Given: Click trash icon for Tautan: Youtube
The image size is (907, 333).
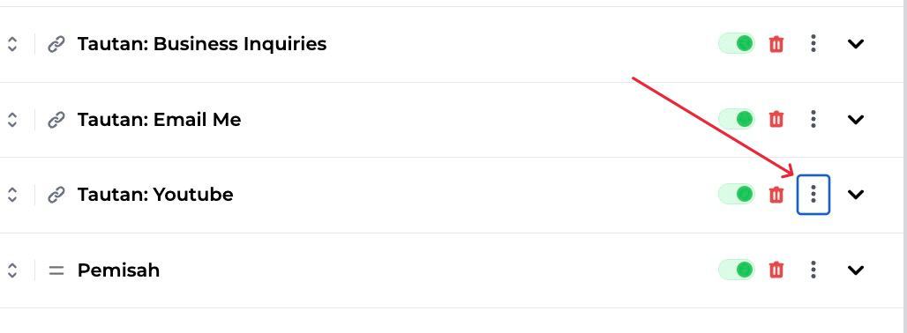Looking at the screenshot, I should [x=776, y=195].
